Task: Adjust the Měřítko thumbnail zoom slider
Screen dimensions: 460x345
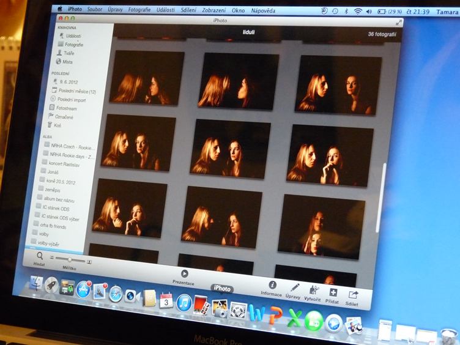Action: click(70, 260)
